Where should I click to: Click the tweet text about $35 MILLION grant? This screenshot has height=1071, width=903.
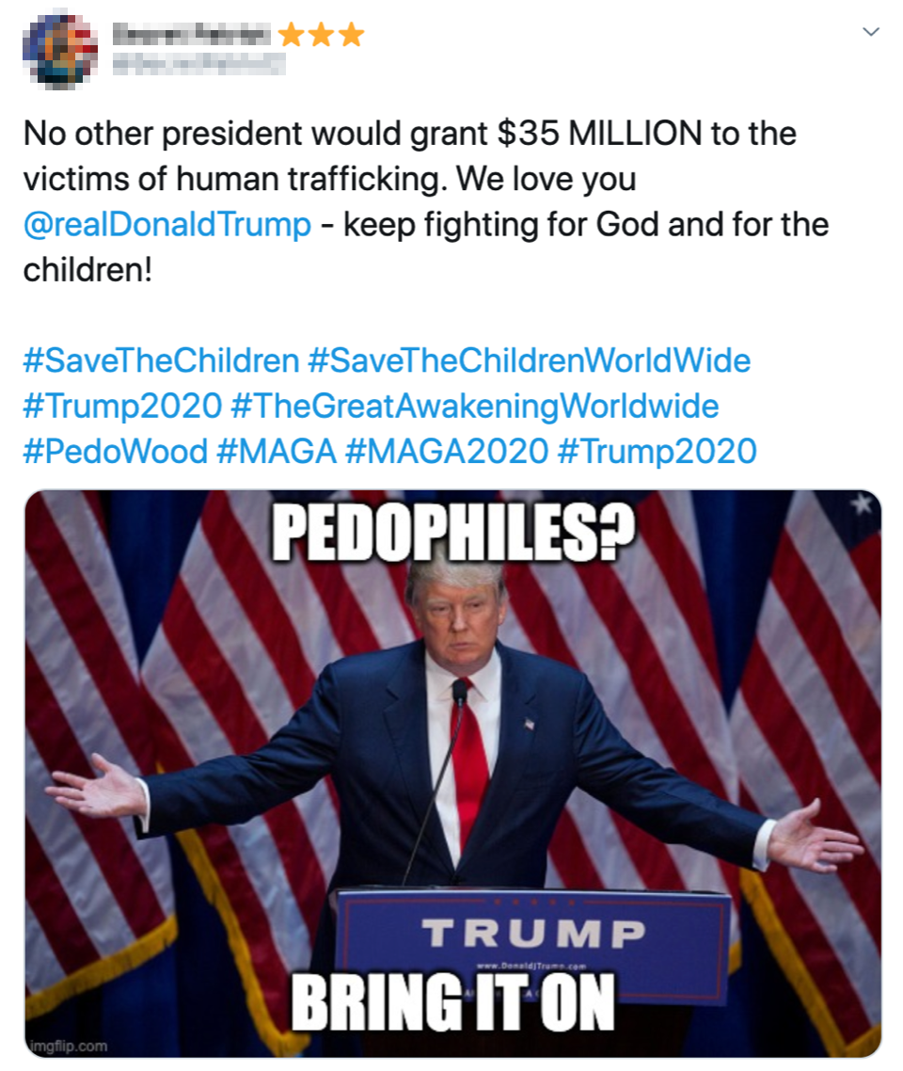pyautogui.click(x=426, y=201)
